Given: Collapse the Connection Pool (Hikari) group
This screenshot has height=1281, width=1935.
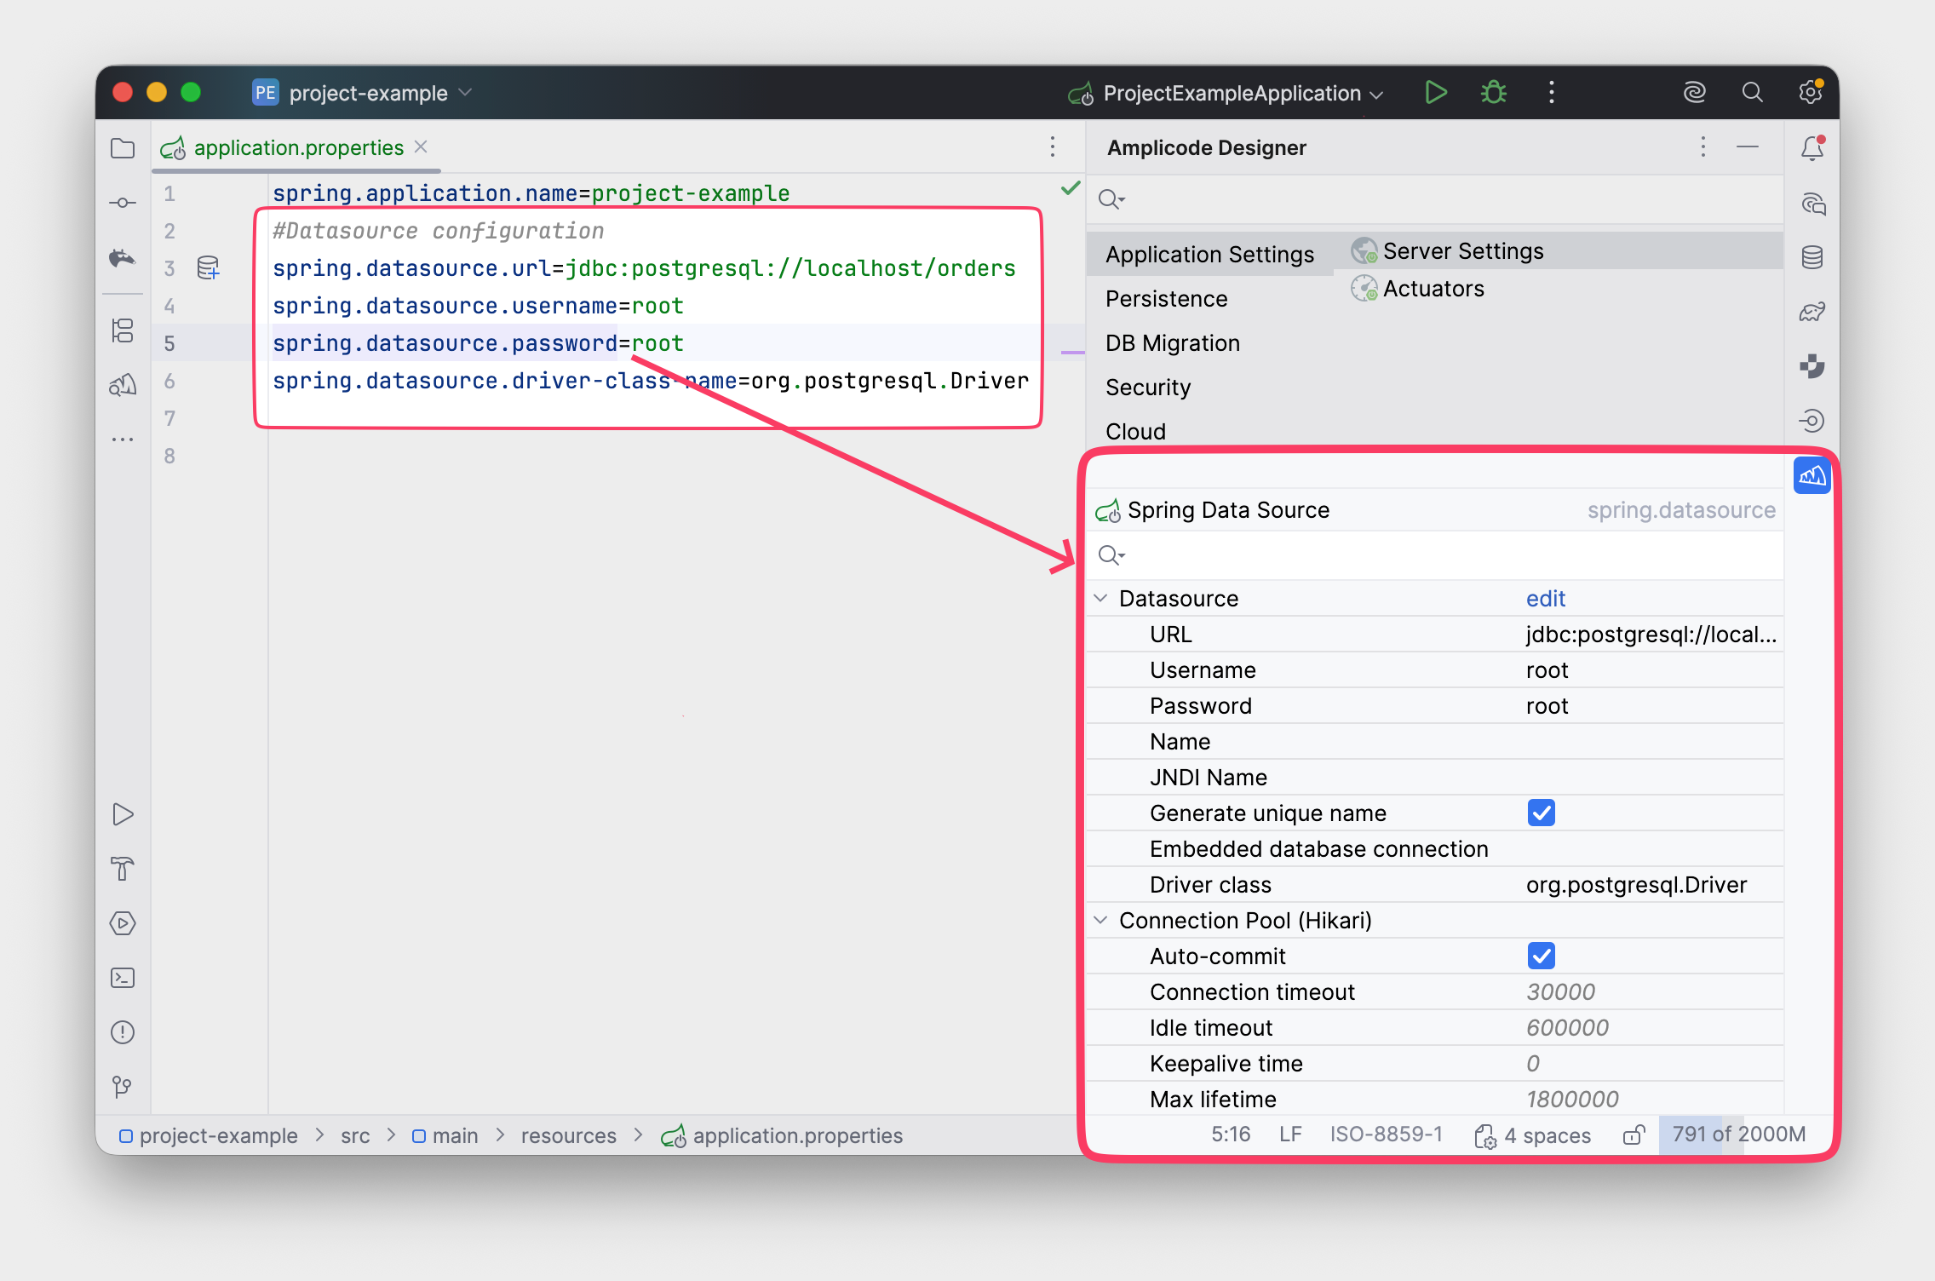Looking at the screenshot, I should coord(1100,921).
